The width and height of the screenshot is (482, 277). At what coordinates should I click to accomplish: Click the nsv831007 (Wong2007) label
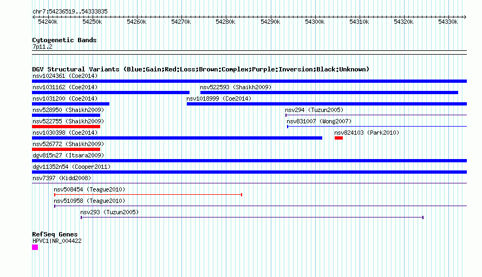319,121
